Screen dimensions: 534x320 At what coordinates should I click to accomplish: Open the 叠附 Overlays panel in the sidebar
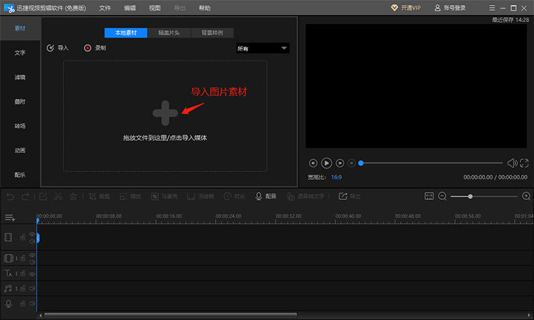click(x=20, y=102)
